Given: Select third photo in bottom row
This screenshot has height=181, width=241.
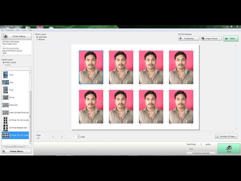Looking at the screenshot, I should (151, 107).
